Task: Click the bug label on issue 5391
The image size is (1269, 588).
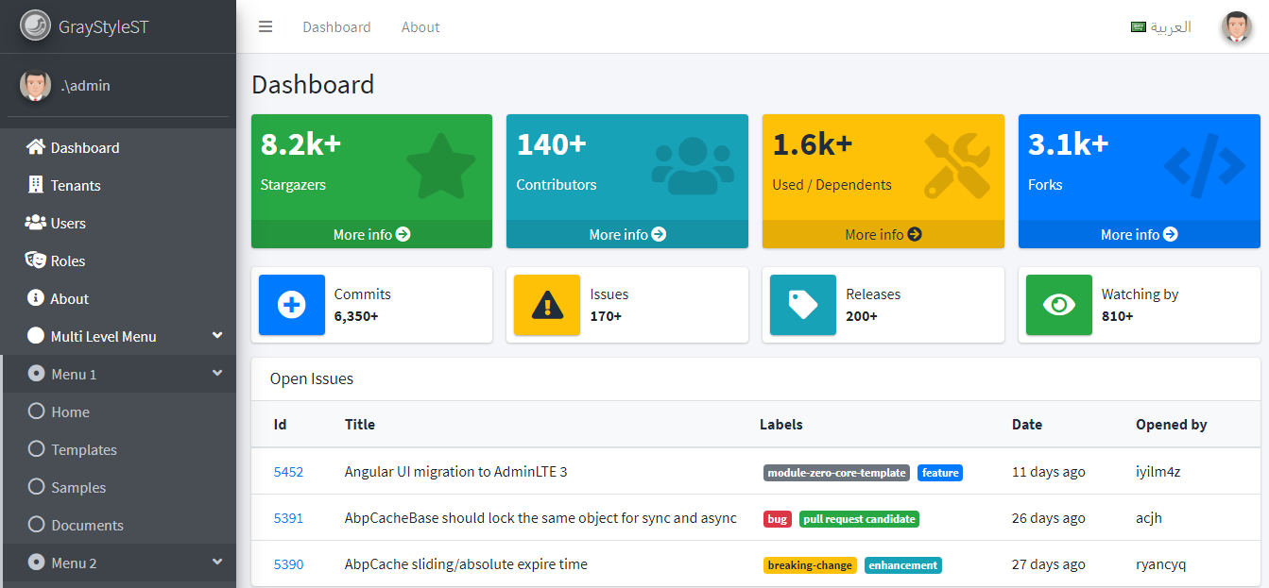Action: coord(777,518)
